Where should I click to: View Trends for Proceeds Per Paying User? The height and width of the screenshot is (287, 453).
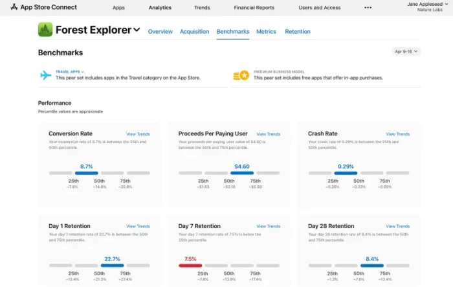tap(269, 134)
